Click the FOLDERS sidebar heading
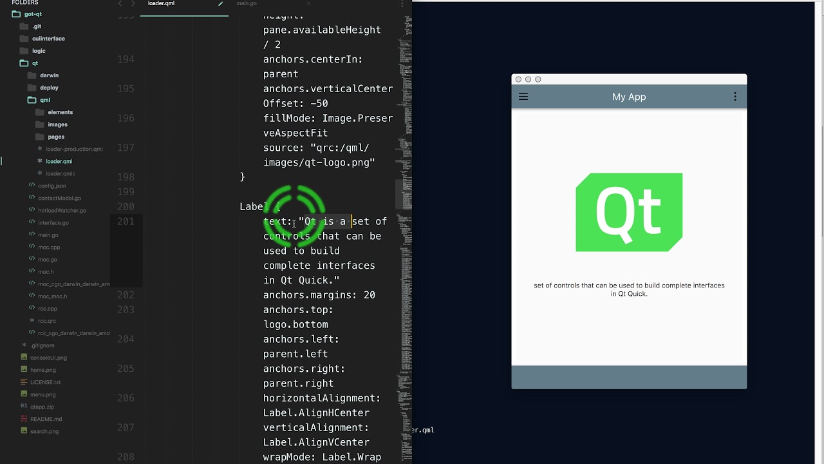The image size is (824, 464). click(25, 3)
